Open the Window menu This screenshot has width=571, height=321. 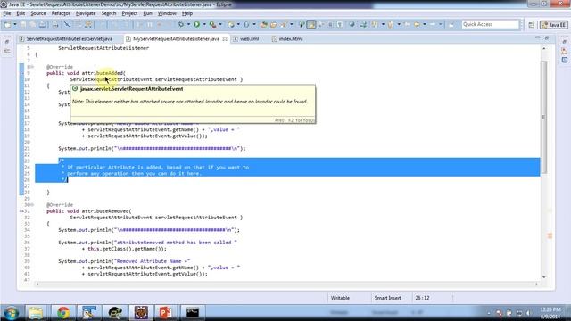click(167, 13)
